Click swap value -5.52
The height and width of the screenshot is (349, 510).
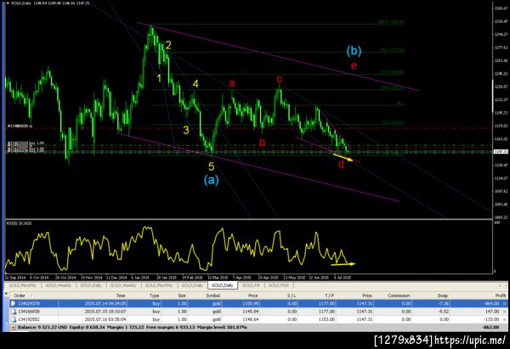[444, 312]
